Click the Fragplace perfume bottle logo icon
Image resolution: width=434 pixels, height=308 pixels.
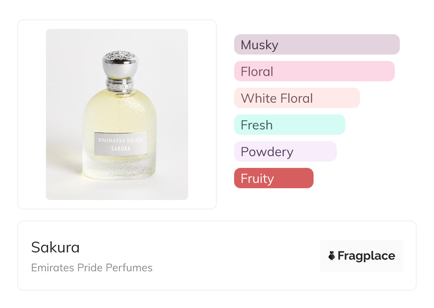click(x=332, y=256)
